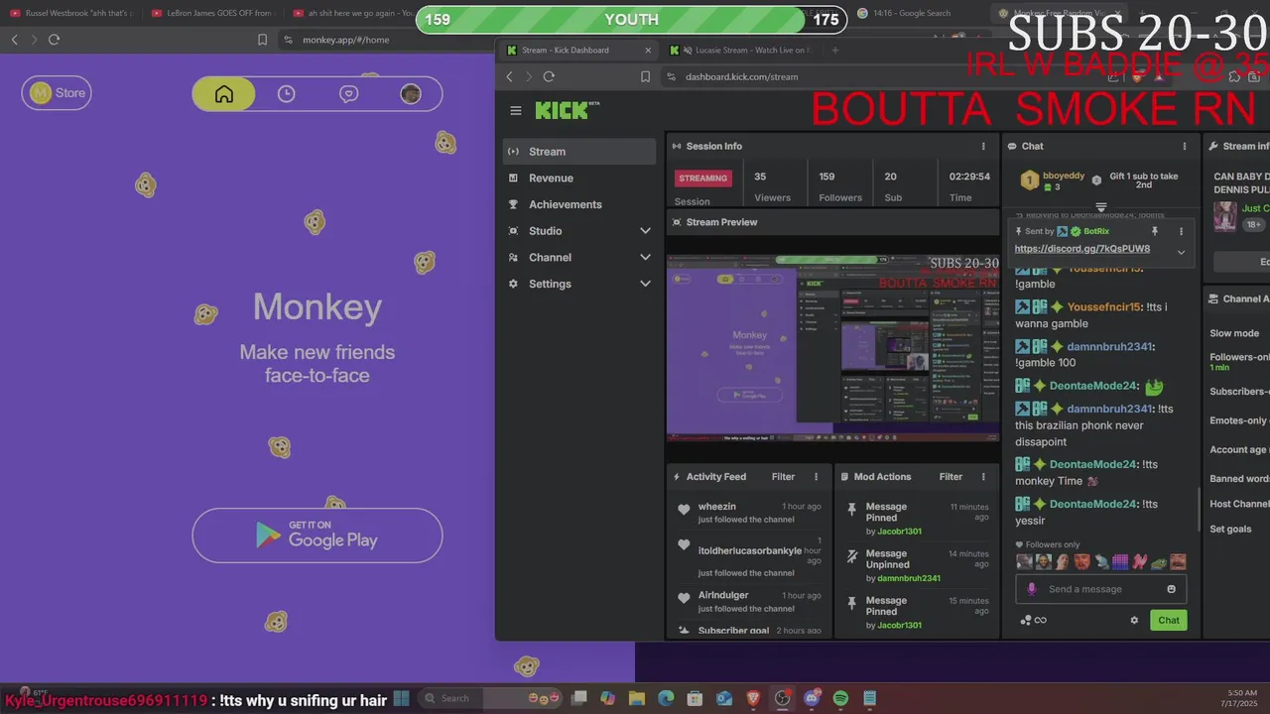This screenshot has height=714, width=1270.
Task: Reload the monkey.app page
Action: pos(54,40)
